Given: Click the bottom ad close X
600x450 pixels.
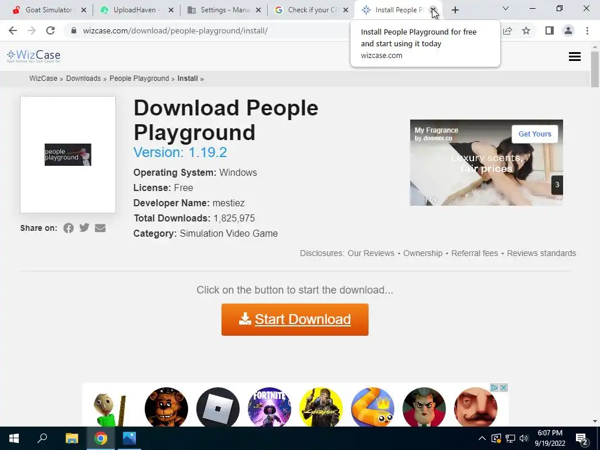Looking at the screenshot, I should tap(503, 388).
